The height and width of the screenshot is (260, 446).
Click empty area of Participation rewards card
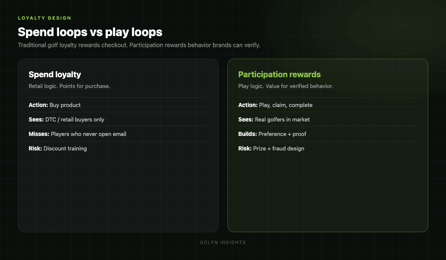[328, 193]
